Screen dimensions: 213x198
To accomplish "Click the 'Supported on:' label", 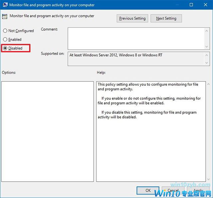I will [53, 53].
